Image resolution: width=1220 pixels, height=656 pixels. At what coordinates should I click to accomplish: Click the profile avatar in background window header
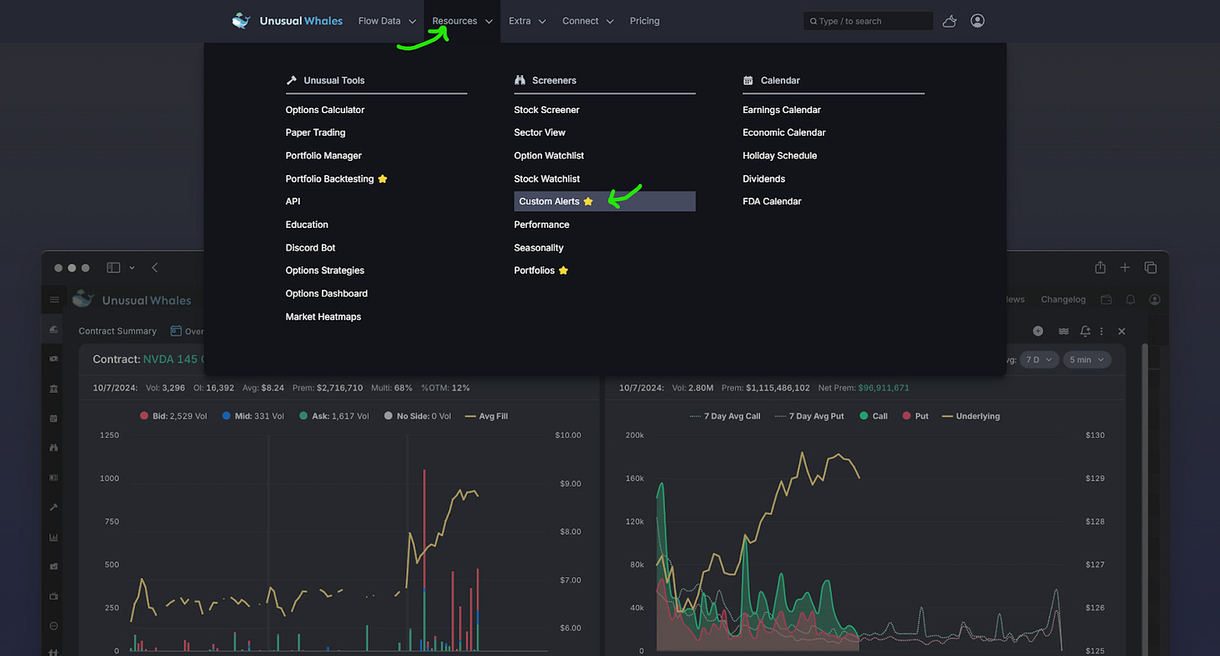(1155, 300)
